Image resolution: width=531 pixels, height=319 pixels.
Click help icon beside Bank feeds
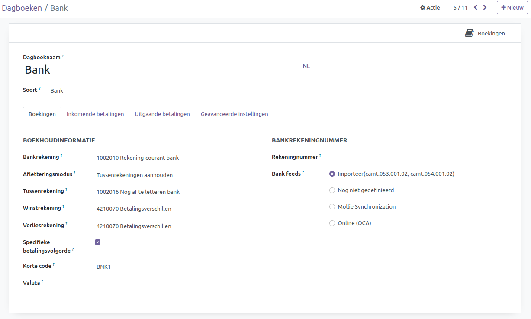pos(303,172)
